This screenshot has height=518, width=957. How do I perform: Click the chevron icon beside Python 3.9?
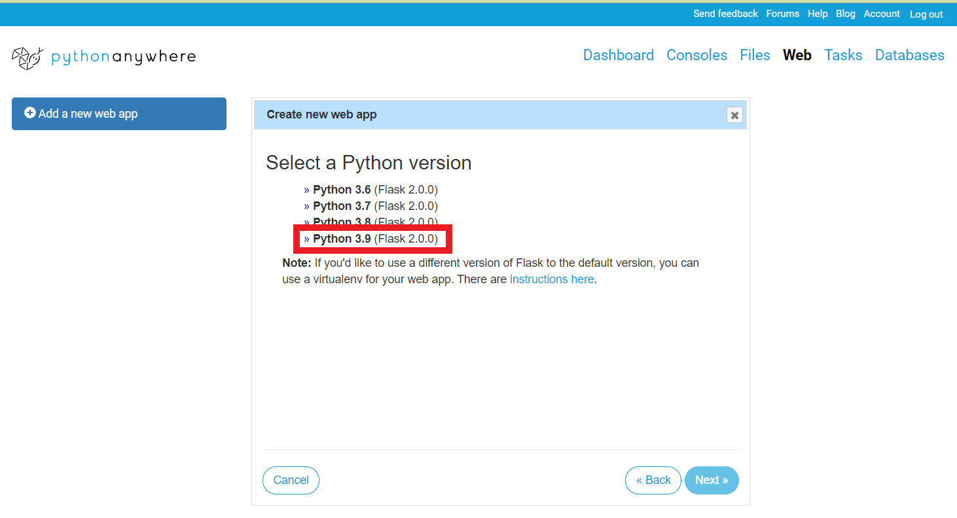(306, 238)
